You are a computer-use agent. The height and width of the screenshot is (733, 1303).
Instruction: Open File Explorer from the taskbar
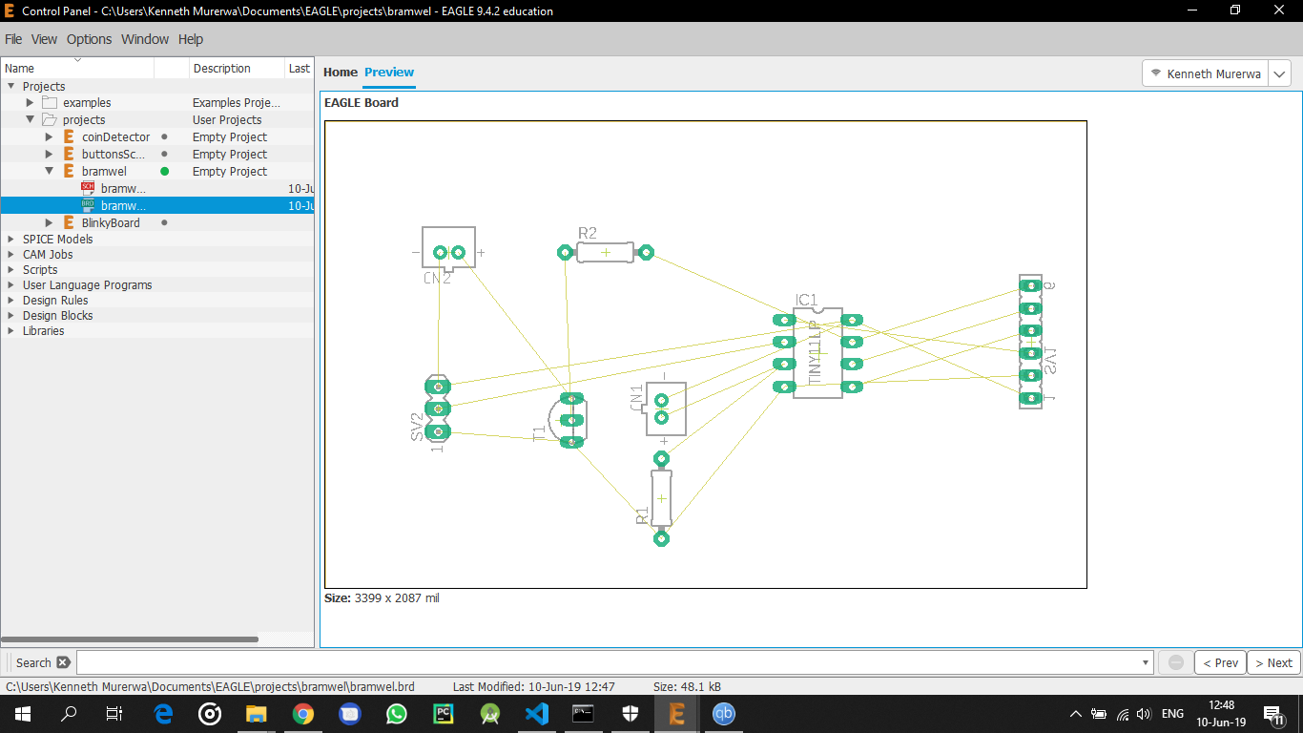point(257,713)
